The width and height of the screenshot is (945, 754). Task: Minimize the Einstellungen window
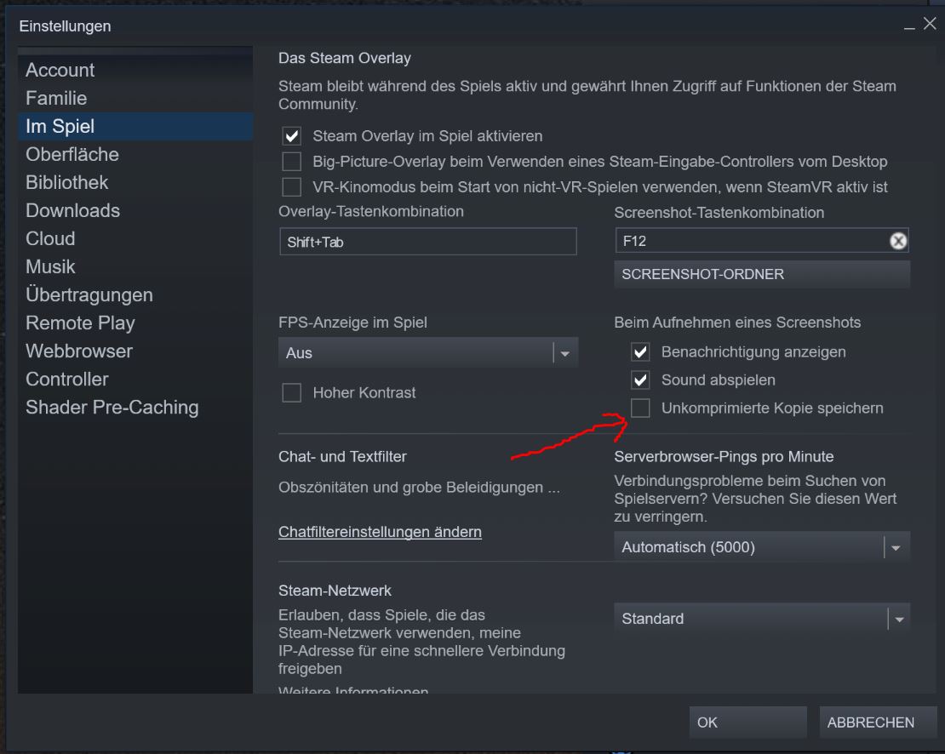(x=910, y=27)
